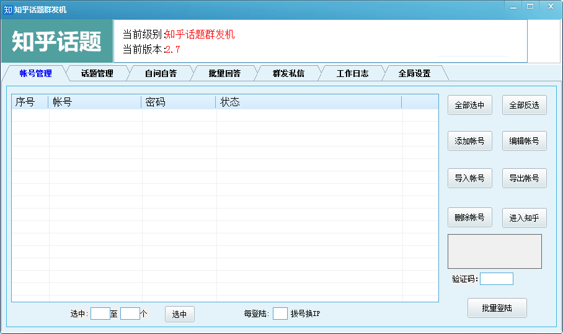Focus the 选中 start number field
The height and width of the screenshot is (334, 563).
point(100,314)
